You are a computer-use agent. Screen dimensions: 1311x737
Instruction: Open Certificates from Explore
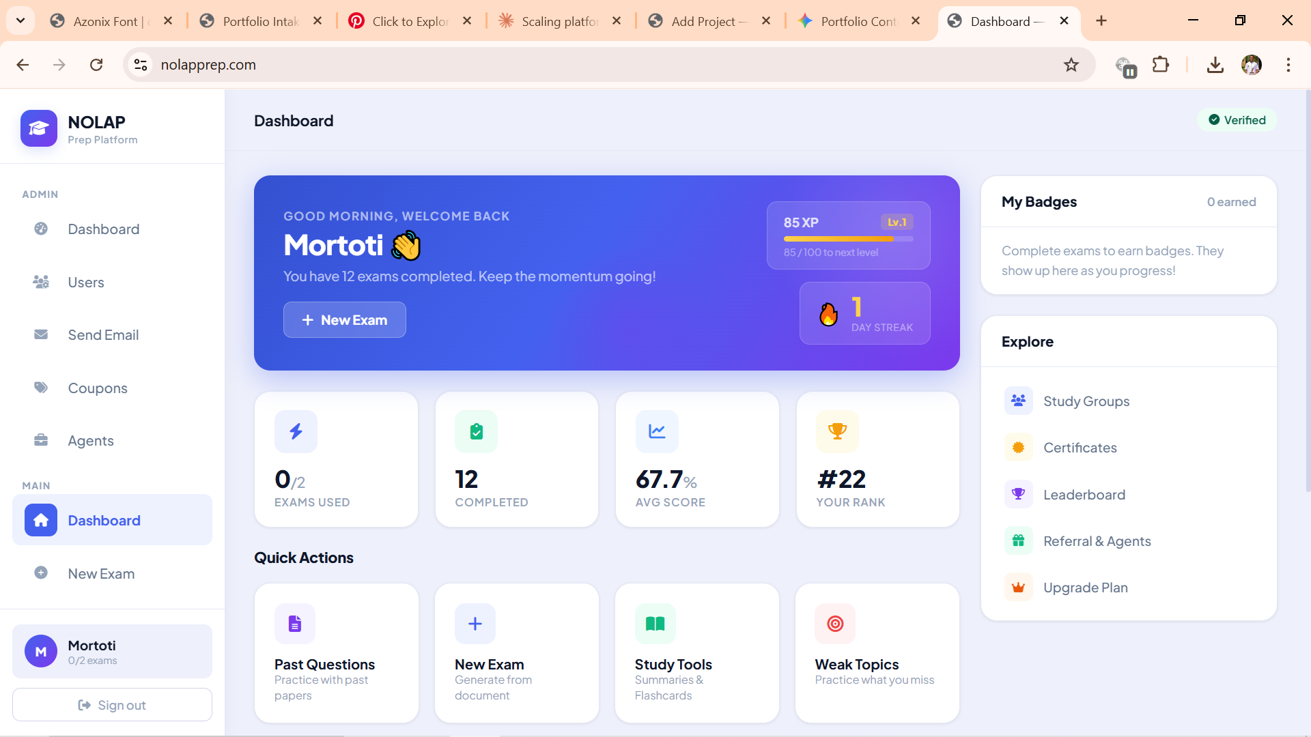[1129, 448]
